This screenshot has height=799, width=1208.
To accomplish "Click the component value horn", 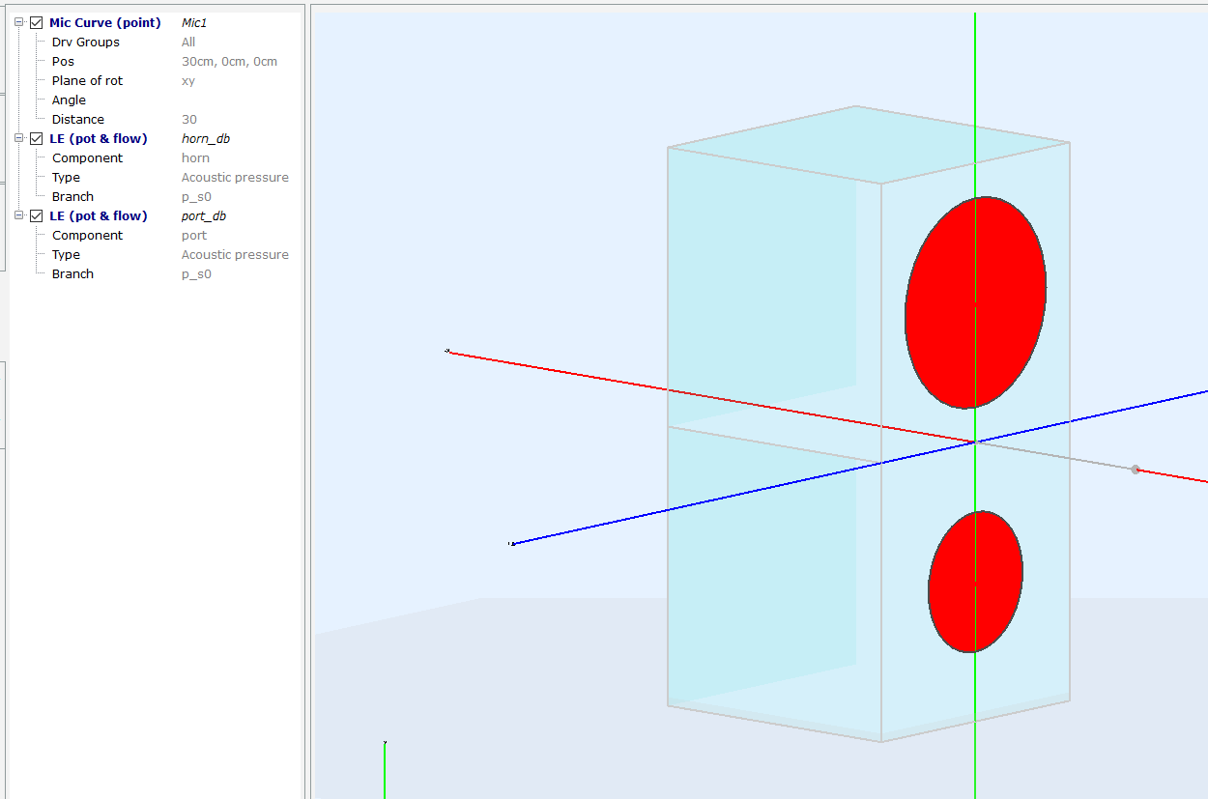I will [x=195, y=157].
